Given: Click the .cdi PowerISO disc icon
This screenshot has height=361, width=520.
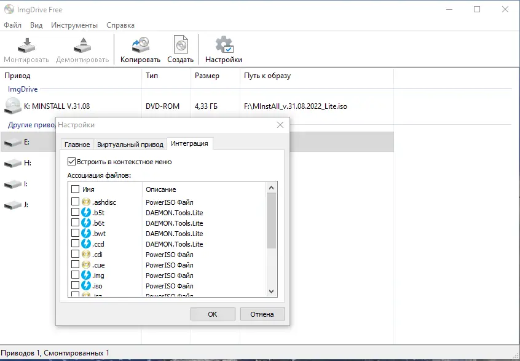Looking at the screenshot, I should 86,254.
